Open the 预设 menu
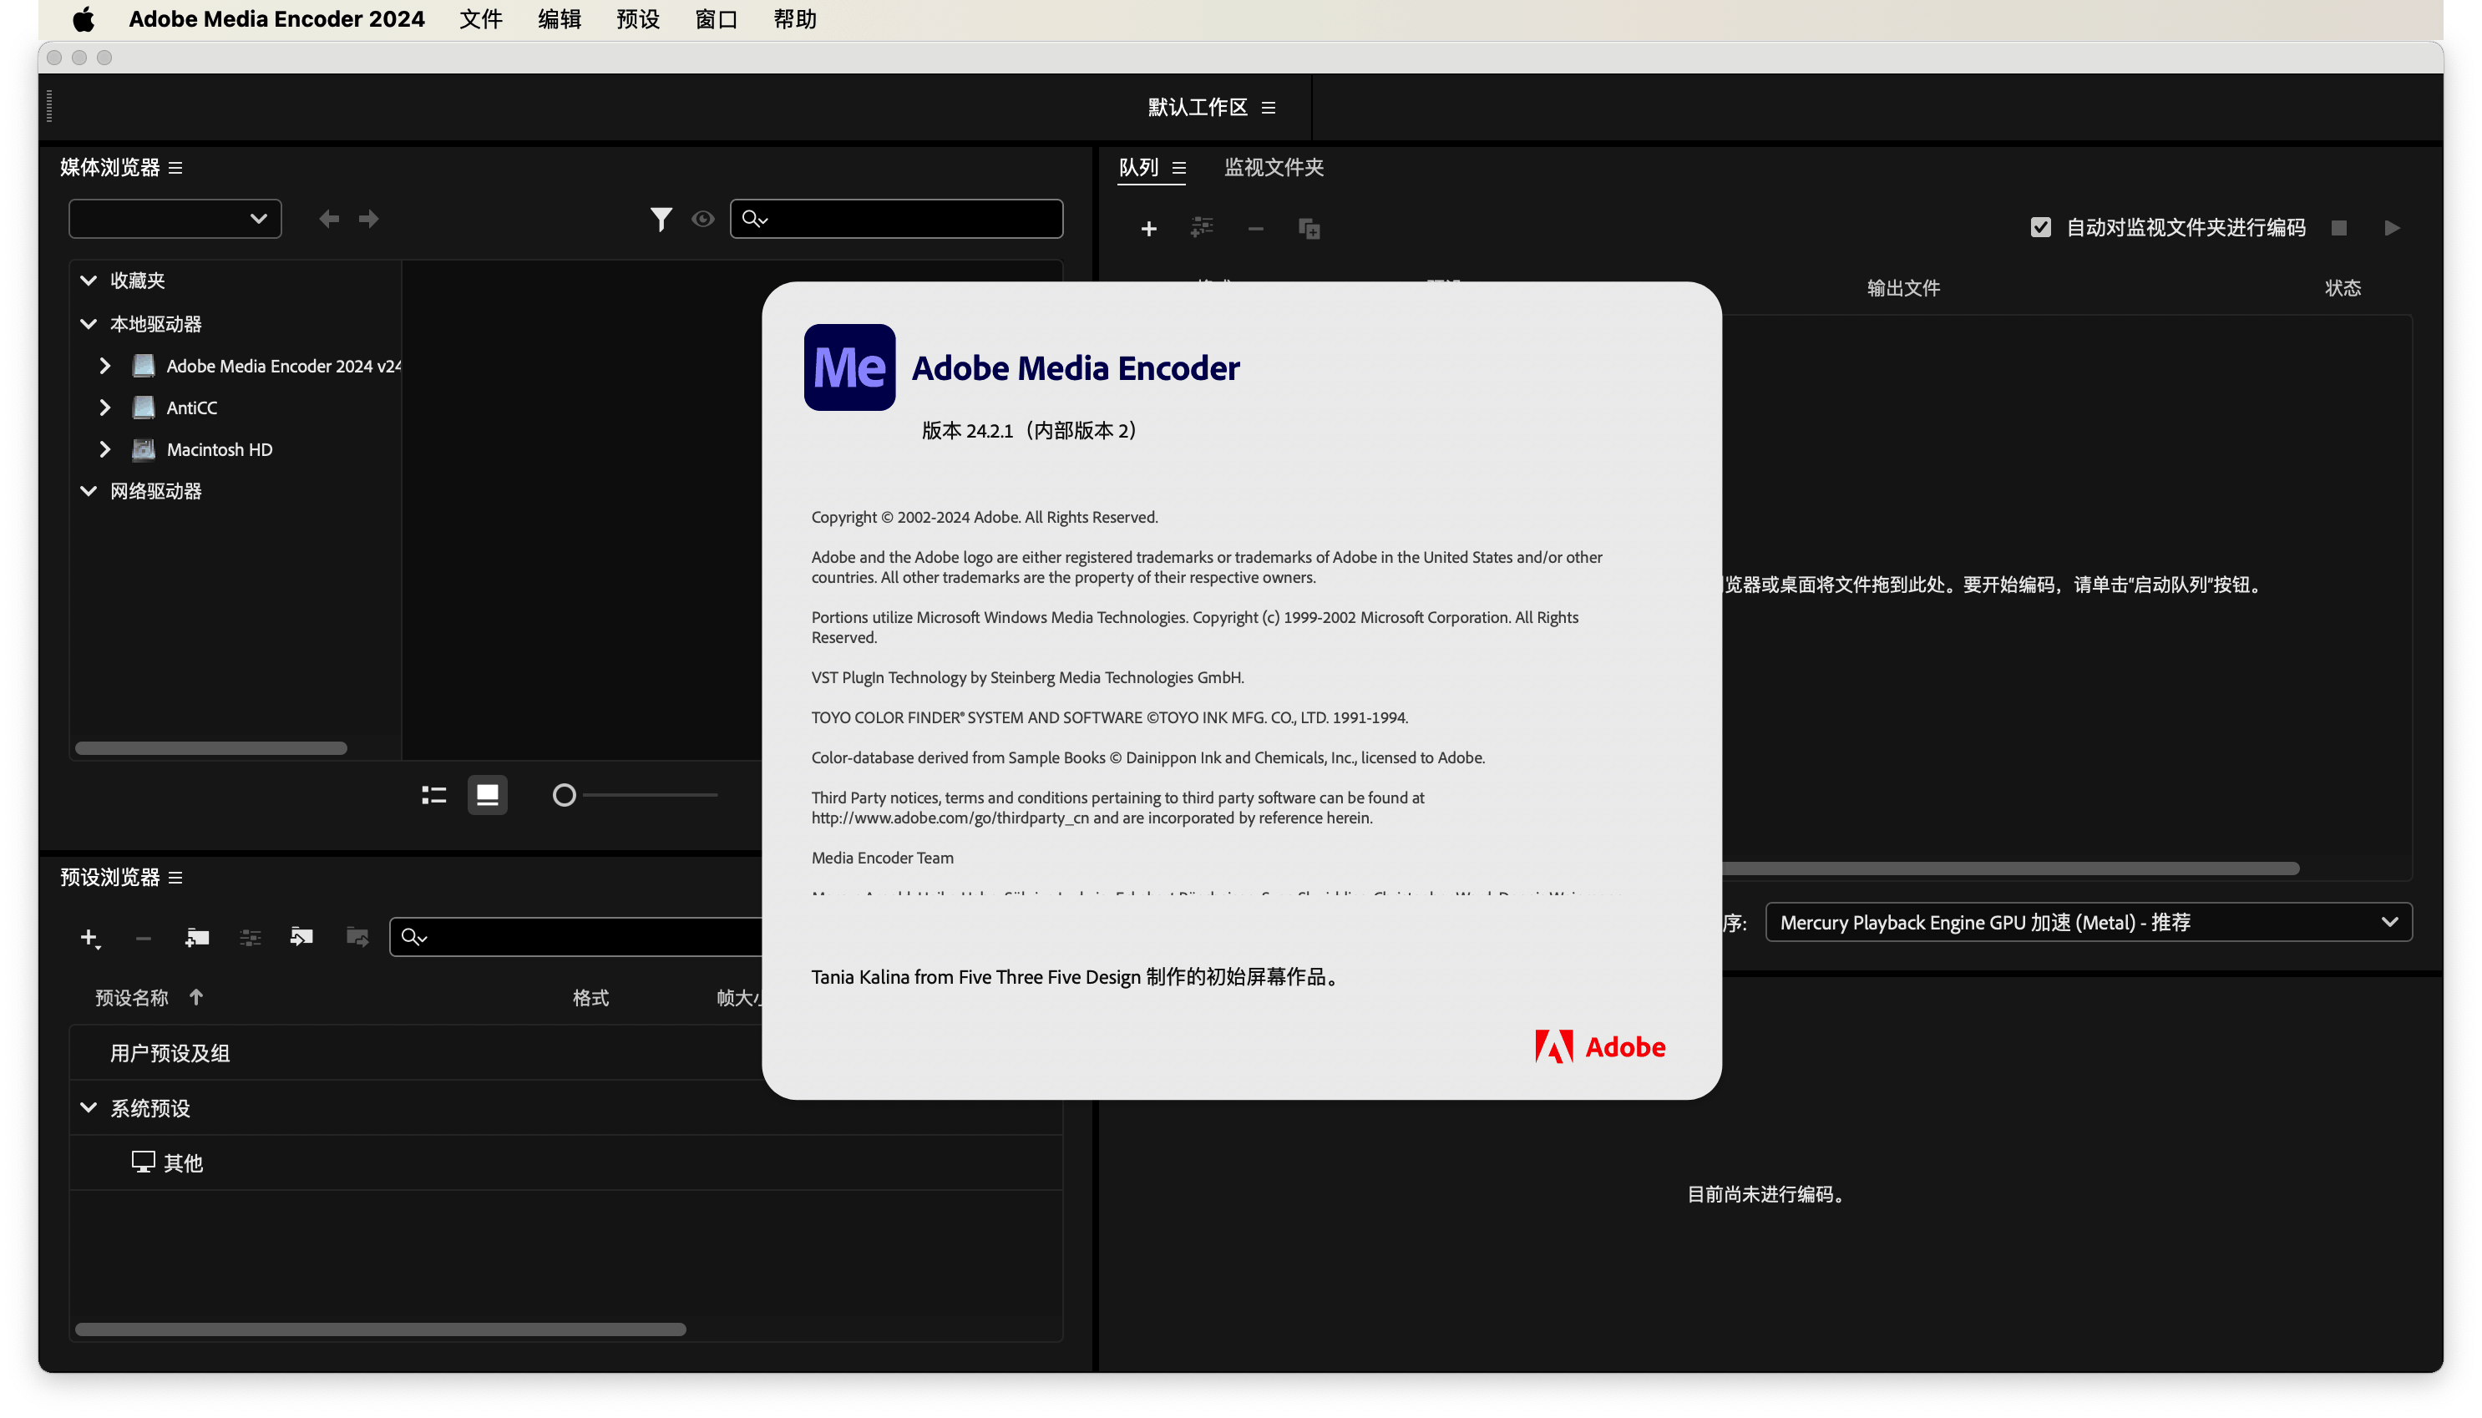The width and height of the screenshot is (2482, 1418). click(638, 19)
